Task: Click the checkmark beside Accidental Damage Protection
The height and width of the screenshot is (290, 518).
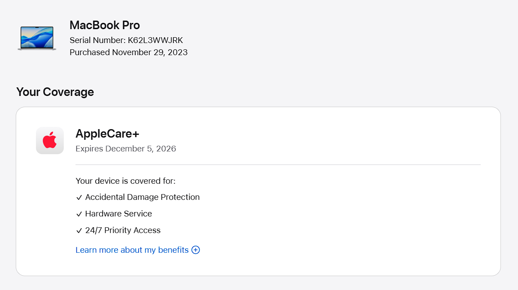Action: tap(79, 198)
